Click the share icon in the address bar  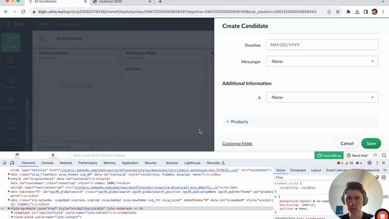pyautogui.click(x=329, y=12)
